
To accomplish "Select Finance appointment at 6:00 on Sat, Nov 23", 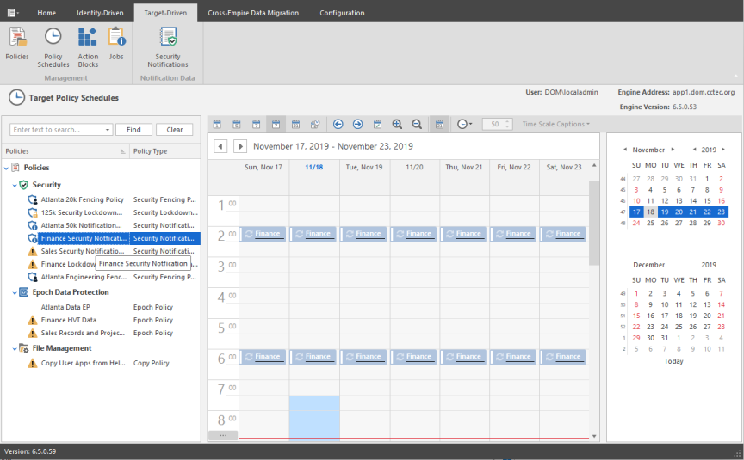I will [x=563, y=357].
